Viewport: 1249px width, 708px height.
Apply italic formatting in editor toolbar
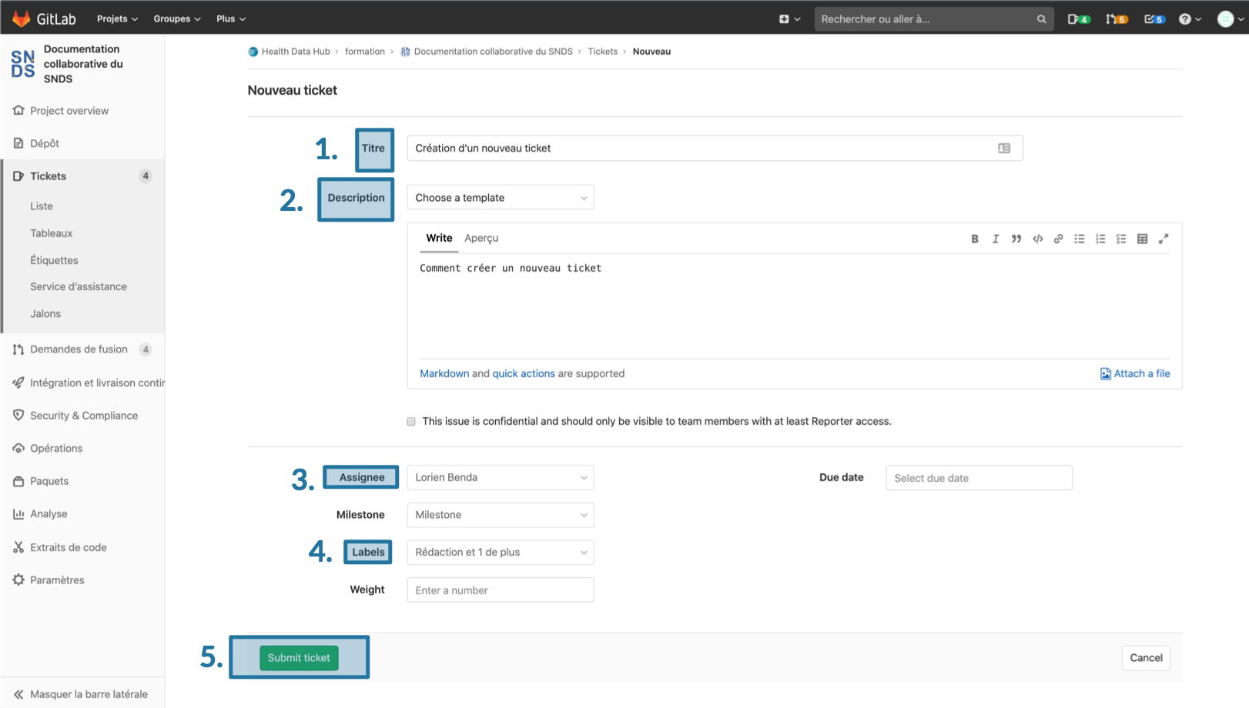tap(996, 239)
